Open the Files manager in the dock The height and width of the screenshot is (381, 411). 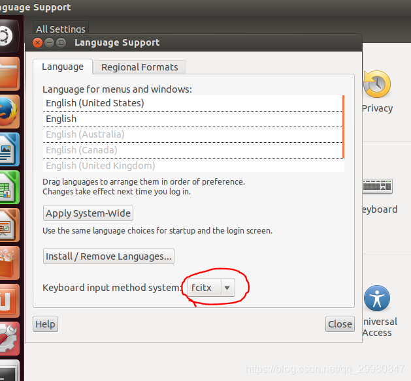[9, 74]
